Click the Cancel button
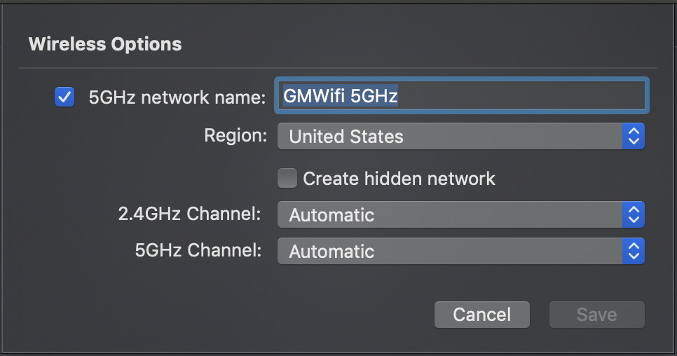677x356 pixels. tap(482, 315)
